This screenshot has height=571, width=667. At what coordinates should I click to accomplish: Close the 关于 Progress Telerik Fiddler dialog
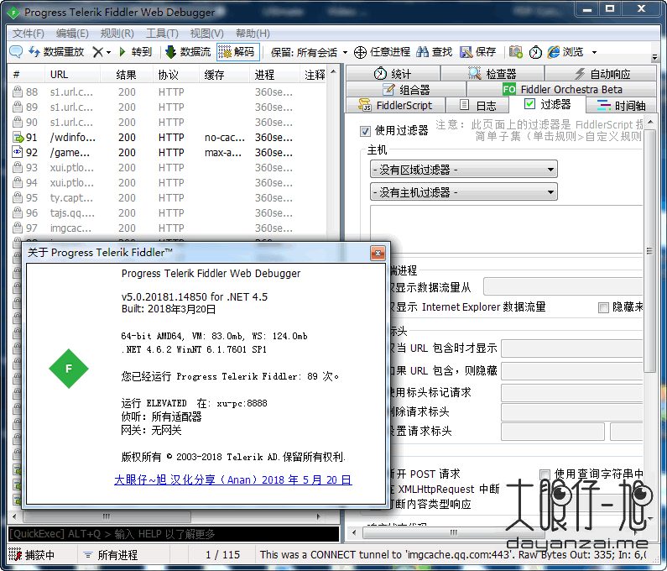click(378, 254)
